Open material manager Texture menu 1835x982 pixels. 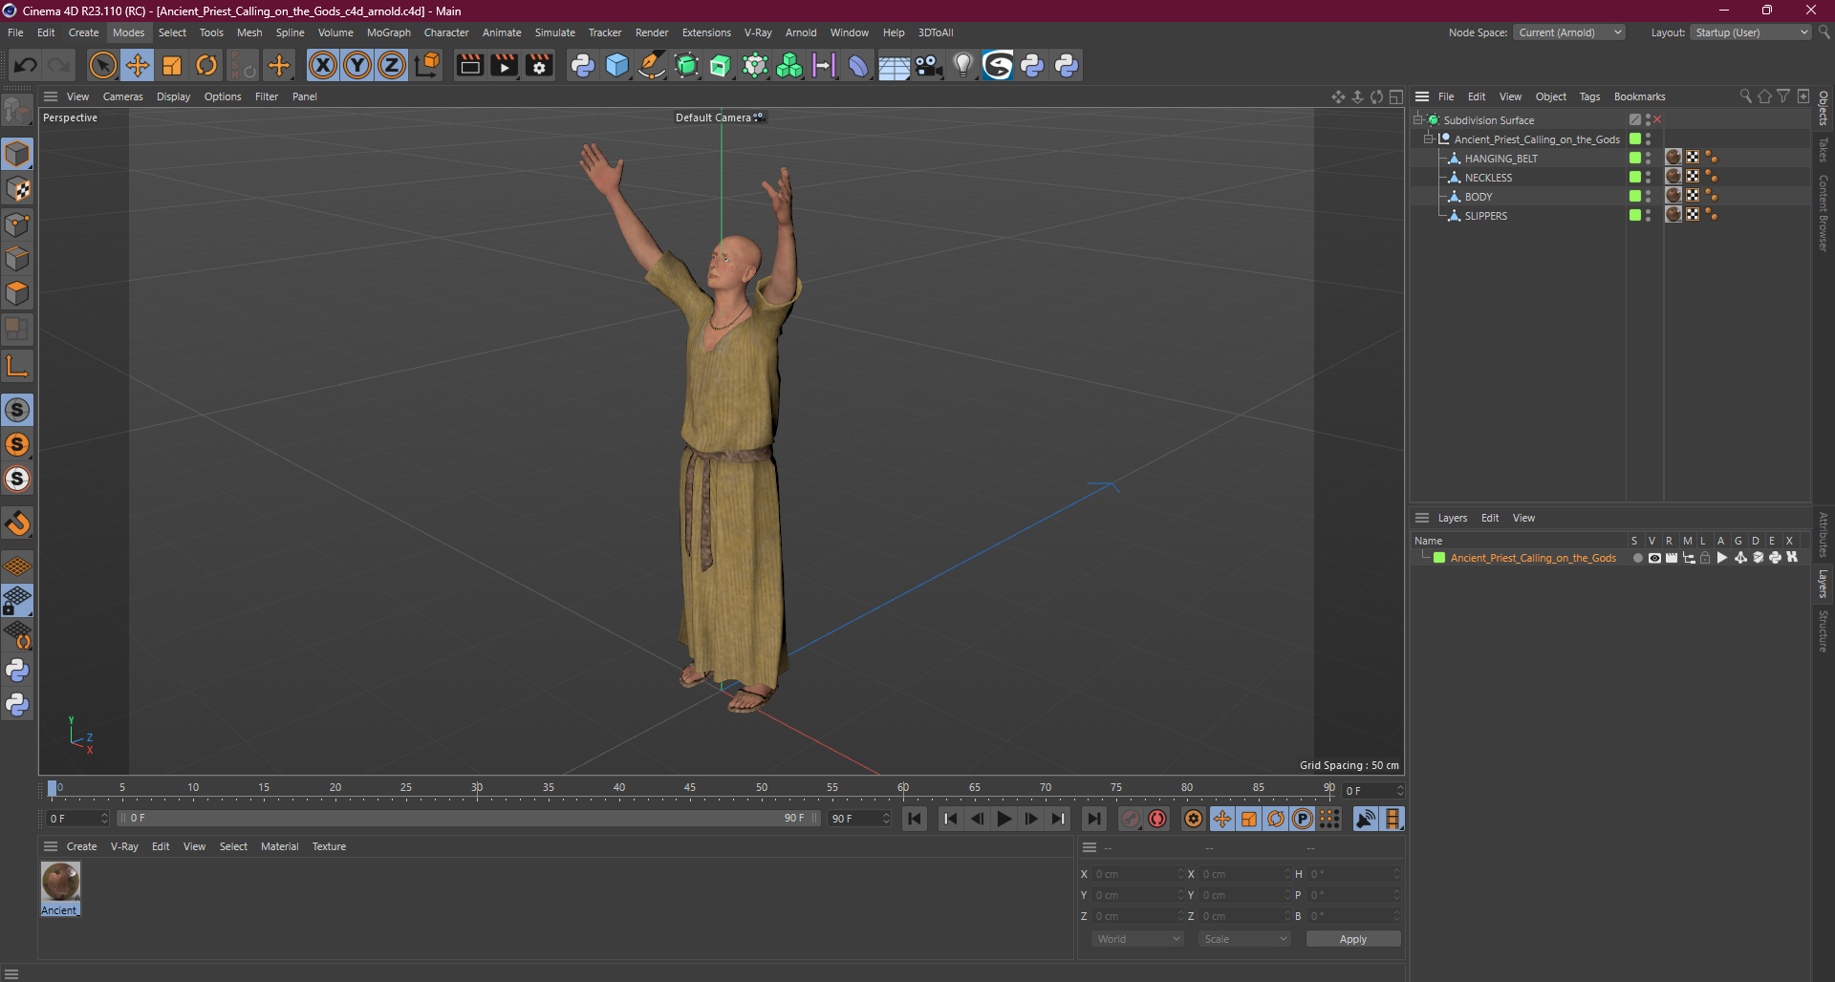click(329, 846)
